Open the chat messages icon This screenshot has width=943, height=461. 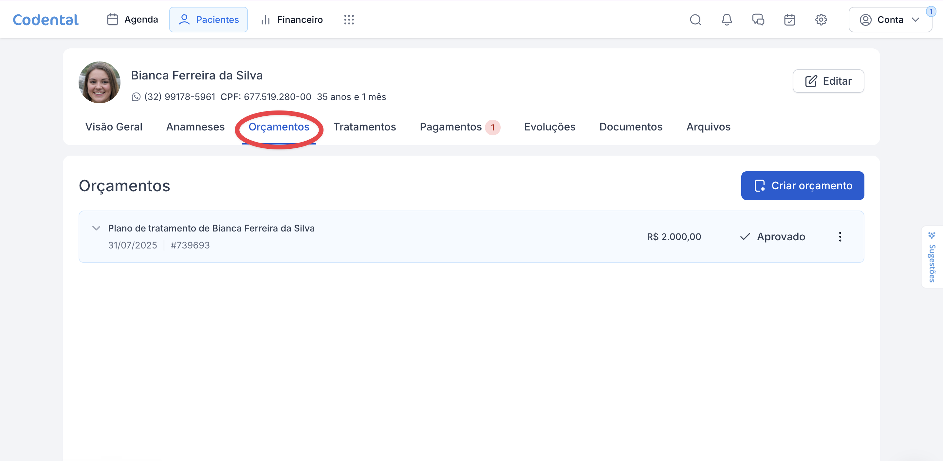pos(758,20)
